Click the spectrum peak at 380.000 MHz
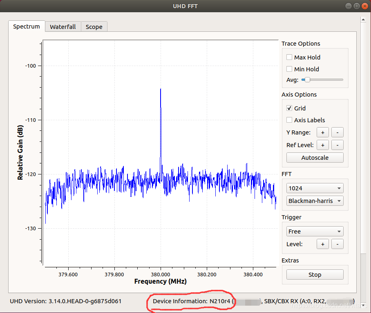This screenshot has height=313, width=371. click(161, 89)
